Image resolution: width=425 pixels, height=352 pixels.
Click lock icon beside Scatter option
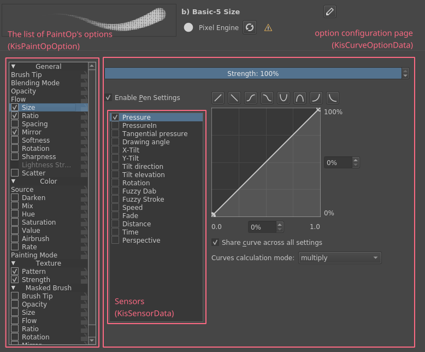pyautogui.click(x=84, y=173)
